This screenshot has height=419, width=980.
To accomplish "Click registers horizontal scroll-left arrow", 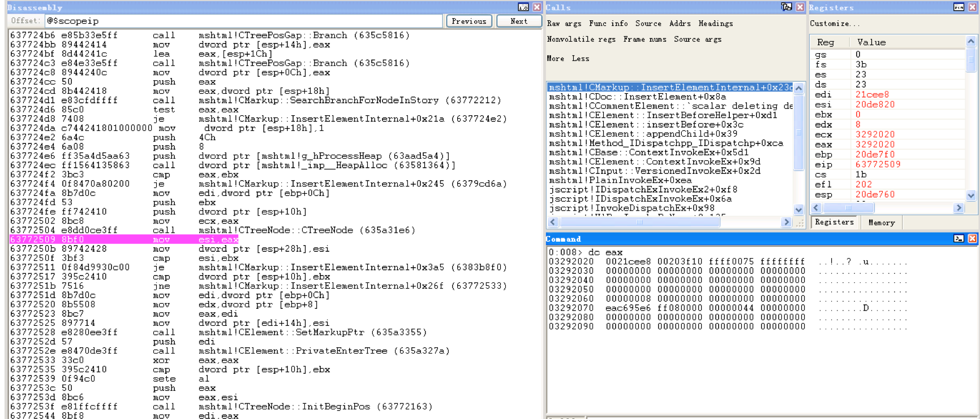I will [x=816, y=208].
